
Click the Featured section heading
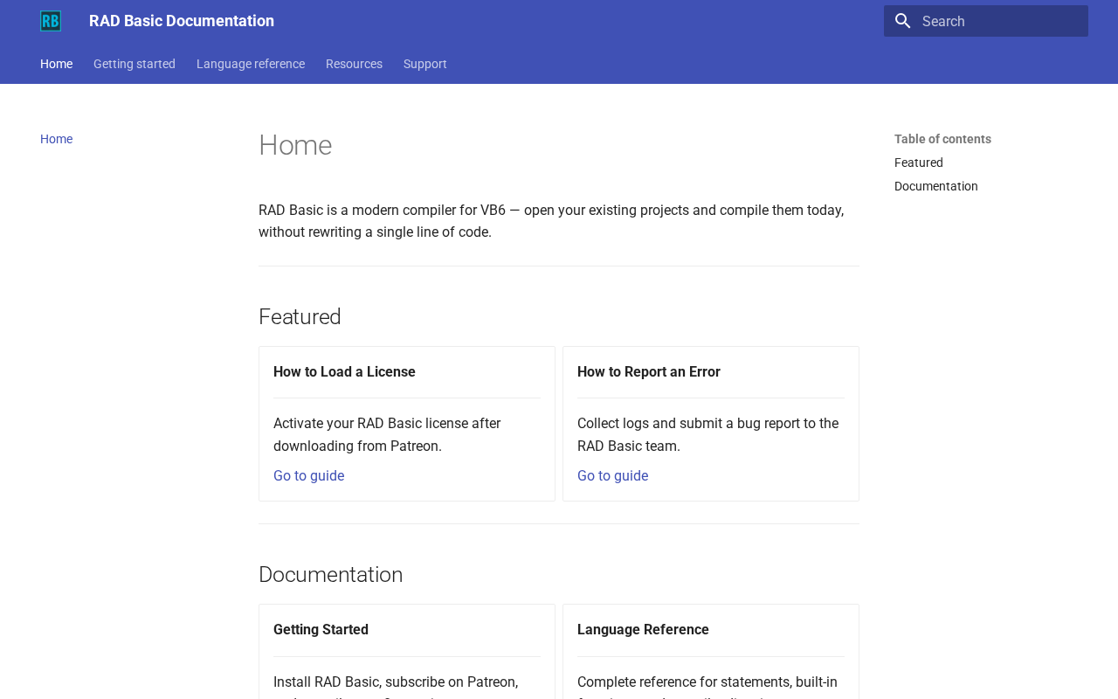click(300, 317)
